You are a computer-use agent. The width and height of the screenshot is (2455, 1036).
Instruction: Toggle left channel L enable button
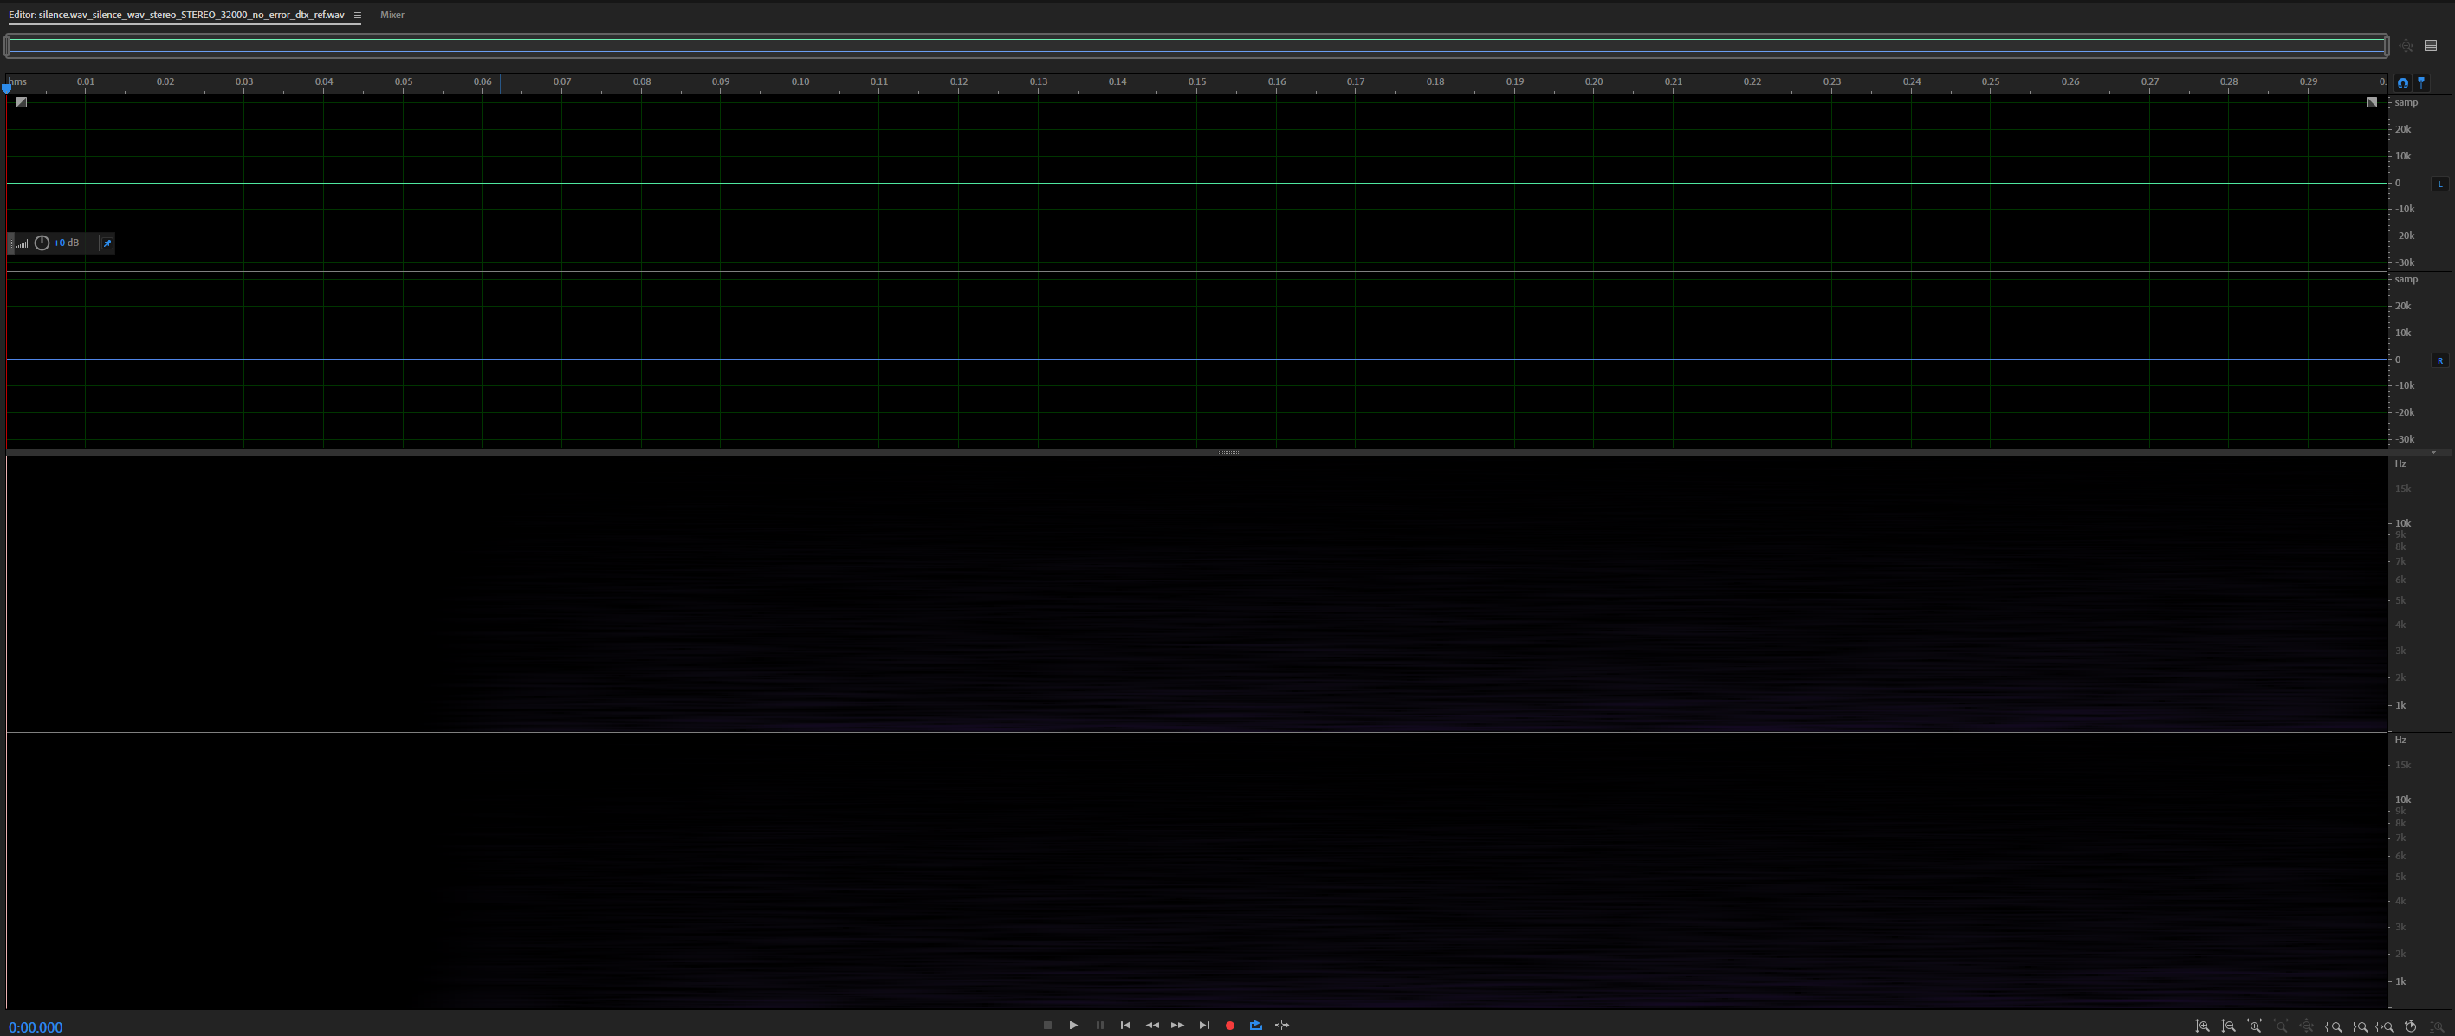2439,184
